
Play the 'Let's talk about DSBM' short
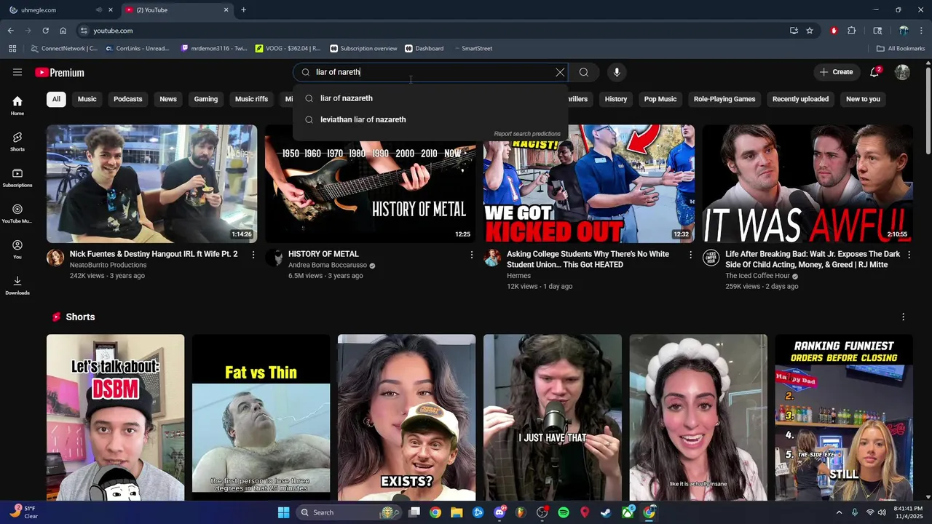(x=115, y=418)
